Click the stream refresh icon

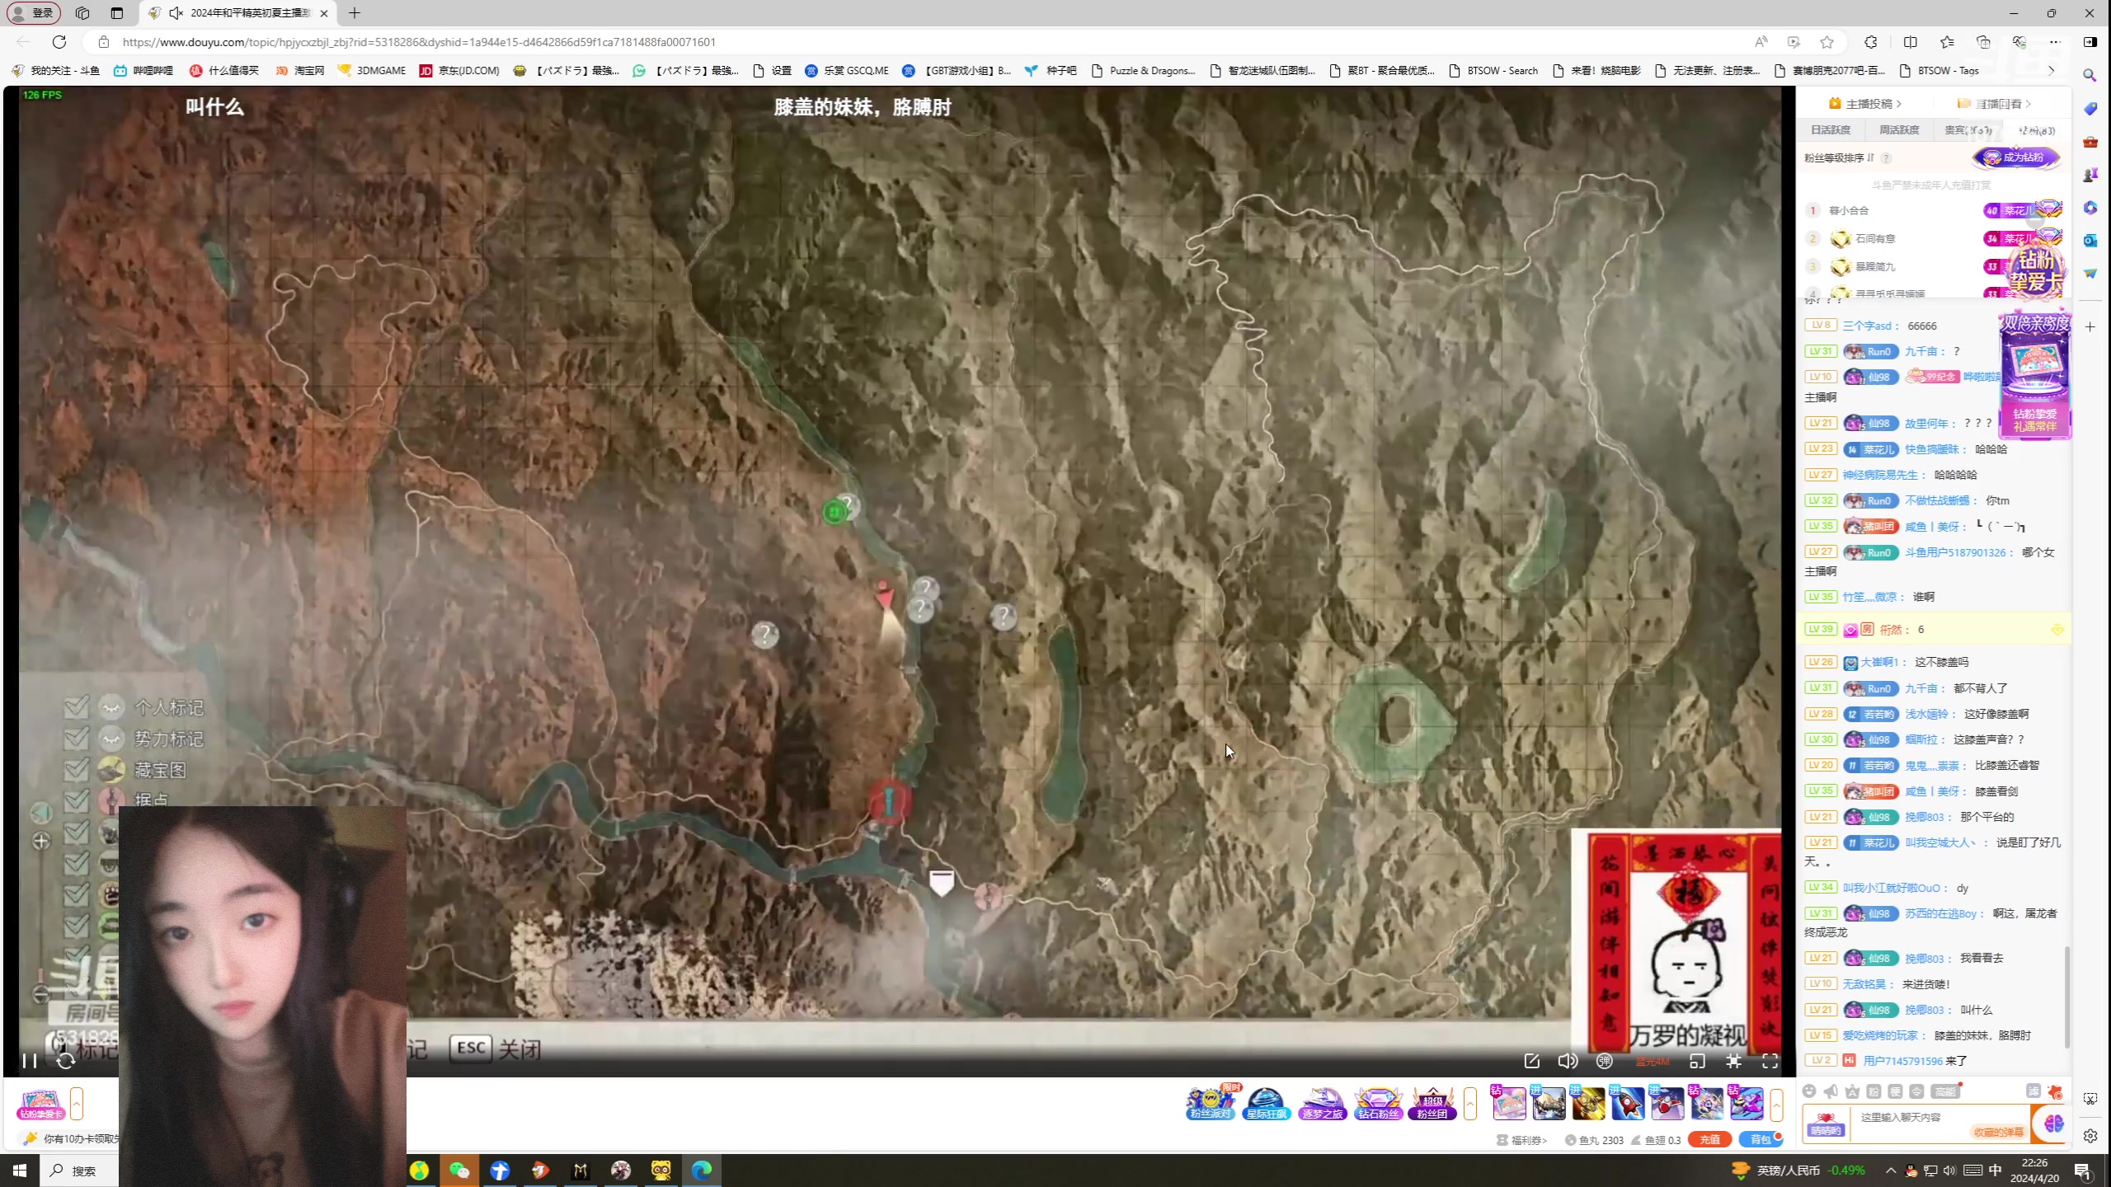coord(66,1061)
